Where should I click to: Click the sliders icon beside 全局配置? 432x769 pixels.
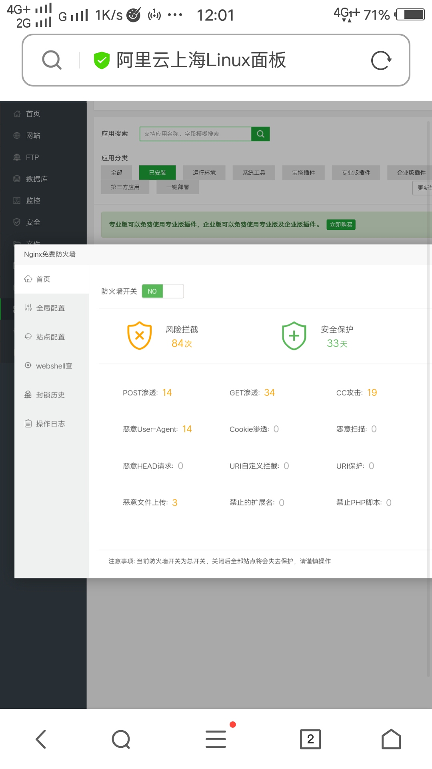[x=28, y=308]
